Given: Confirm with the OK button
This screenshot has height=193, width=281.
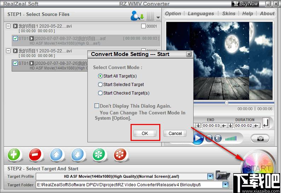Looking at the screenshot, I should [145, 133].
